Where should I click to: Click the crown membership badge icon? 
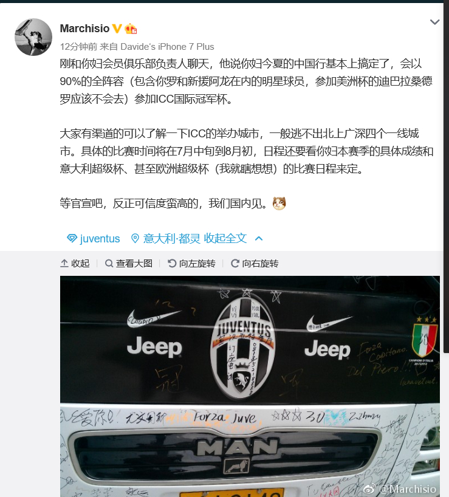pos(131,29)
